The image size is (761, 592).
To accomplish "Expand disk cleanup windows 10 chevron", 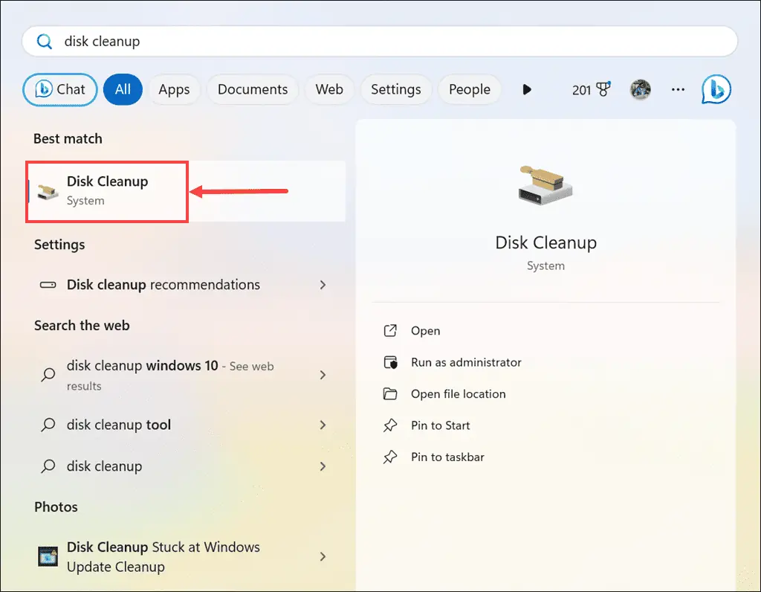I will coord(323,375).
